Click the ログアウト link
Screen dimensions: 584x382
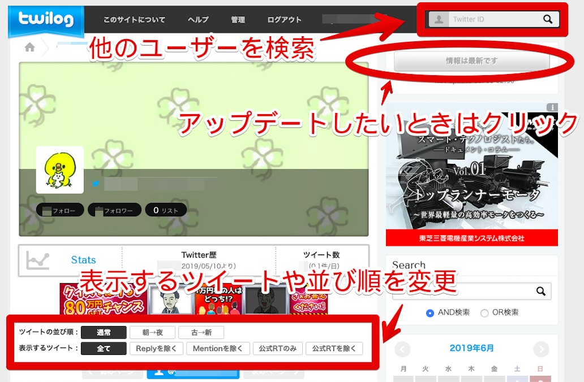284,20
